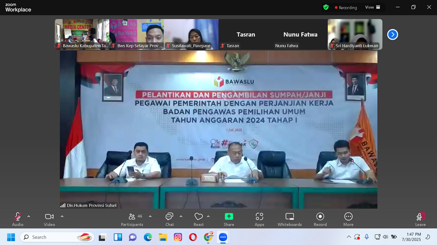Click the sync icon in system tray

point(357,237)
